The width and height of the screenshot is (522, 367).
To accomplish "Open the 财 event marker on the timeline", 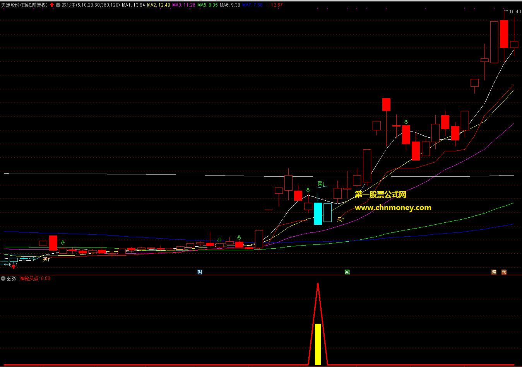I will click(x=200, y=272).
